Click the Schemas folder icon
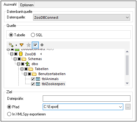Screen dimensions: 137x122 [24, 59]
